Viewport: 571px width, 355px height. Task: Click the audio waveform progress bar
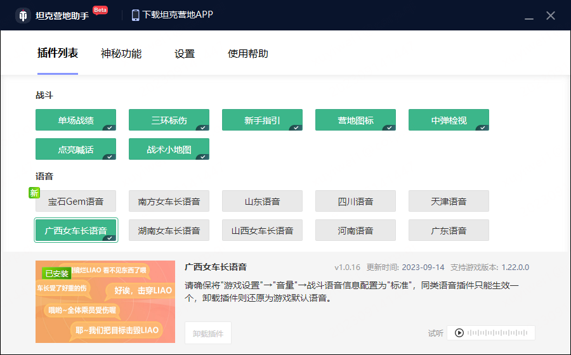tap(498, 333)
